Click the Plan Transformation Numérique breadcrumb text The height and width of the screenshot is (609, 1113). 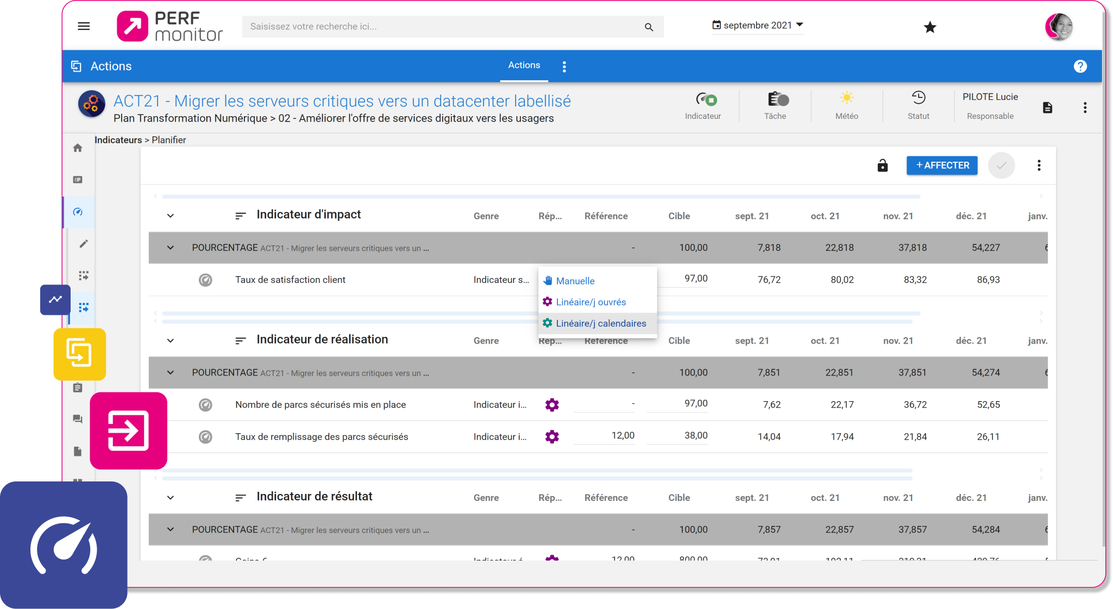tap(190, 118)
